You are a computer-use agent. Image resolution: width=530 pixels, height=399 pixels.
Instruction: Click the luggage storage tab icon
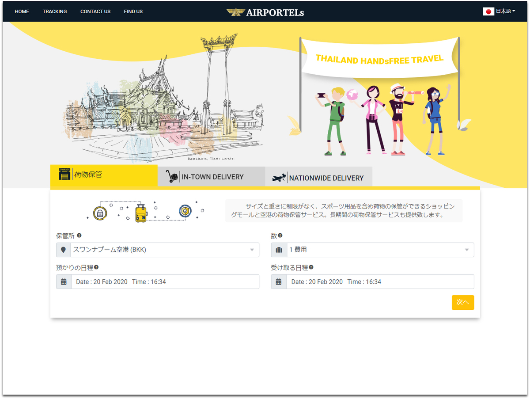65,174
